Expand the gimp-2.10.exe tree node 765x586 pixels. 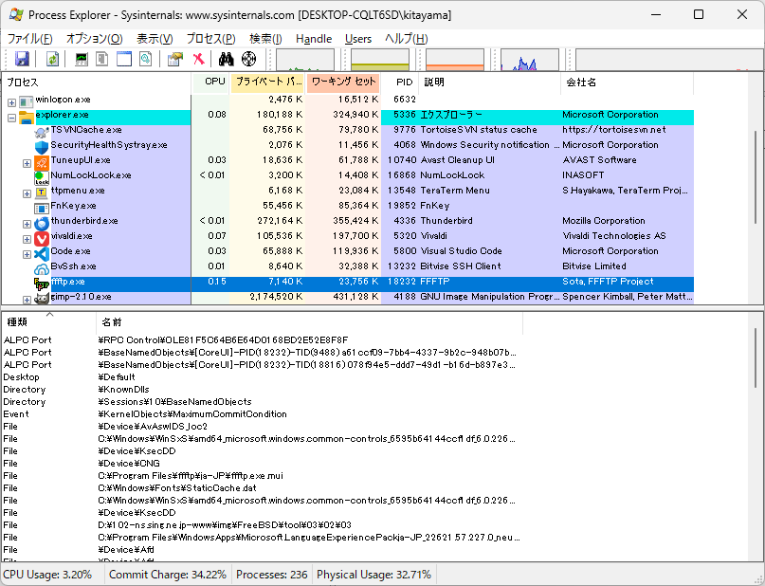pyautogui.click(x=27, y=300)
